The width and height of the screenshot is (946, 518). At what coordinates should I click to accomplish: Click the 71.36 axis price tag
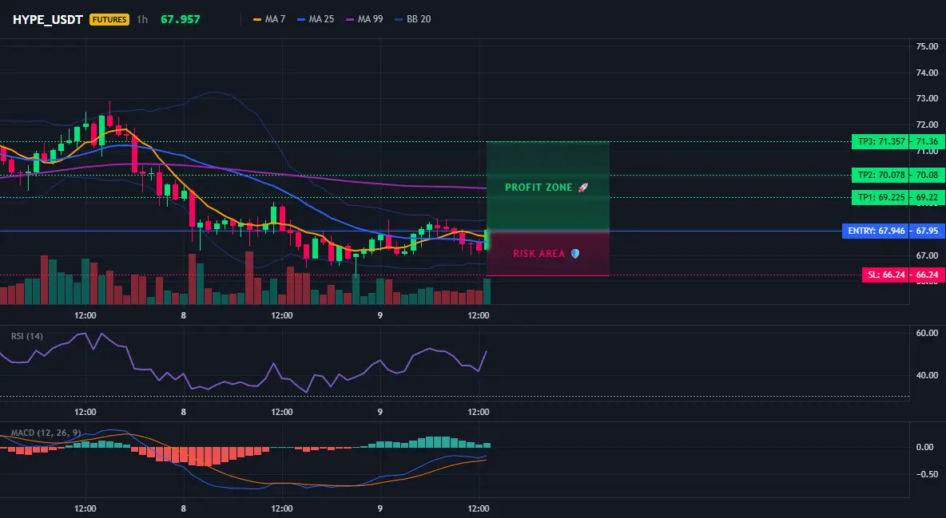click(x=928, y=142)
